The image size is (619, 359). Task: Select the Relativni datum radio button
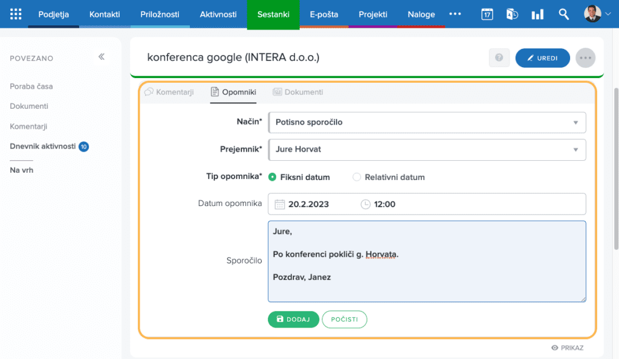coord(357,177)
